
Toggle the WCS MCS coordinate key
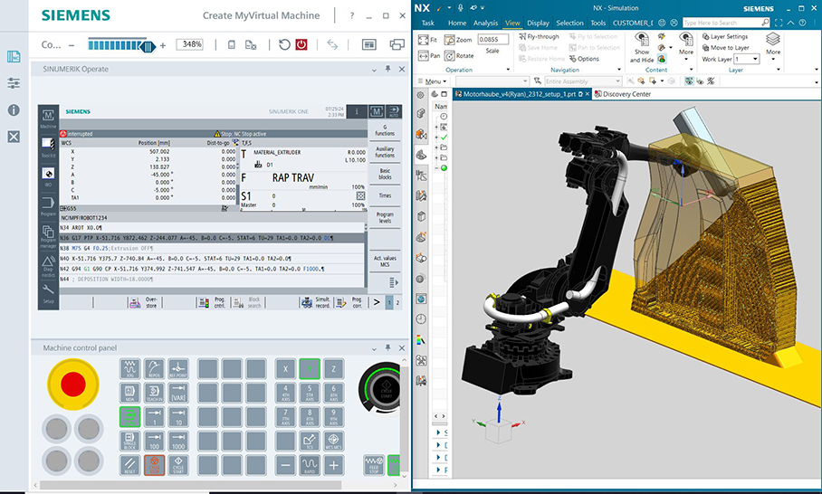[x=333, y=441]
